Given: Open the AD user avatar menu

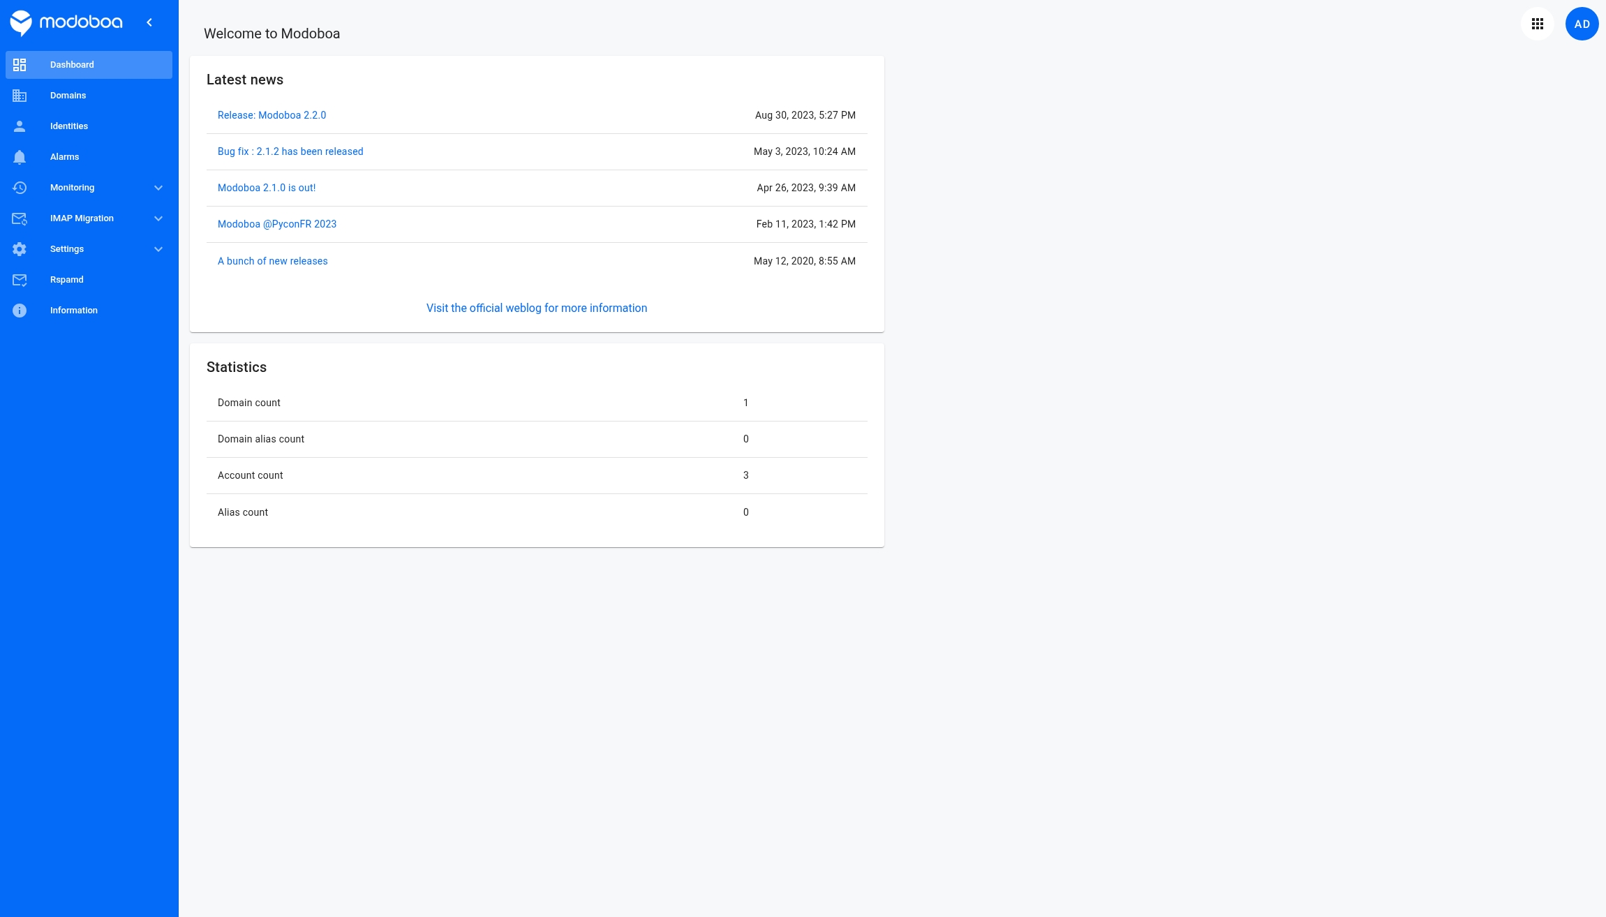Looking at the screenshot, I should coord(1582,24).
